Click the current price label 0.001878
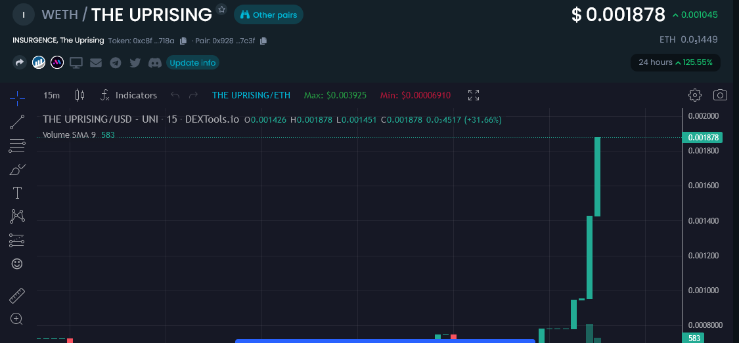This screenshot has height=343, width=739. tap(703, 137)
